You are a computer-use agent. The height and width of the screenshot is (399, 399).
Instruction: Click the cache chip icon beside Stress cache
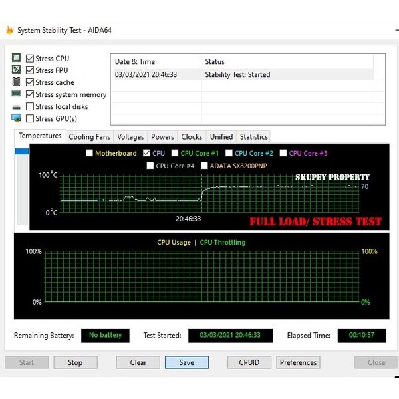pyautogui.click(x=16, y=82)
